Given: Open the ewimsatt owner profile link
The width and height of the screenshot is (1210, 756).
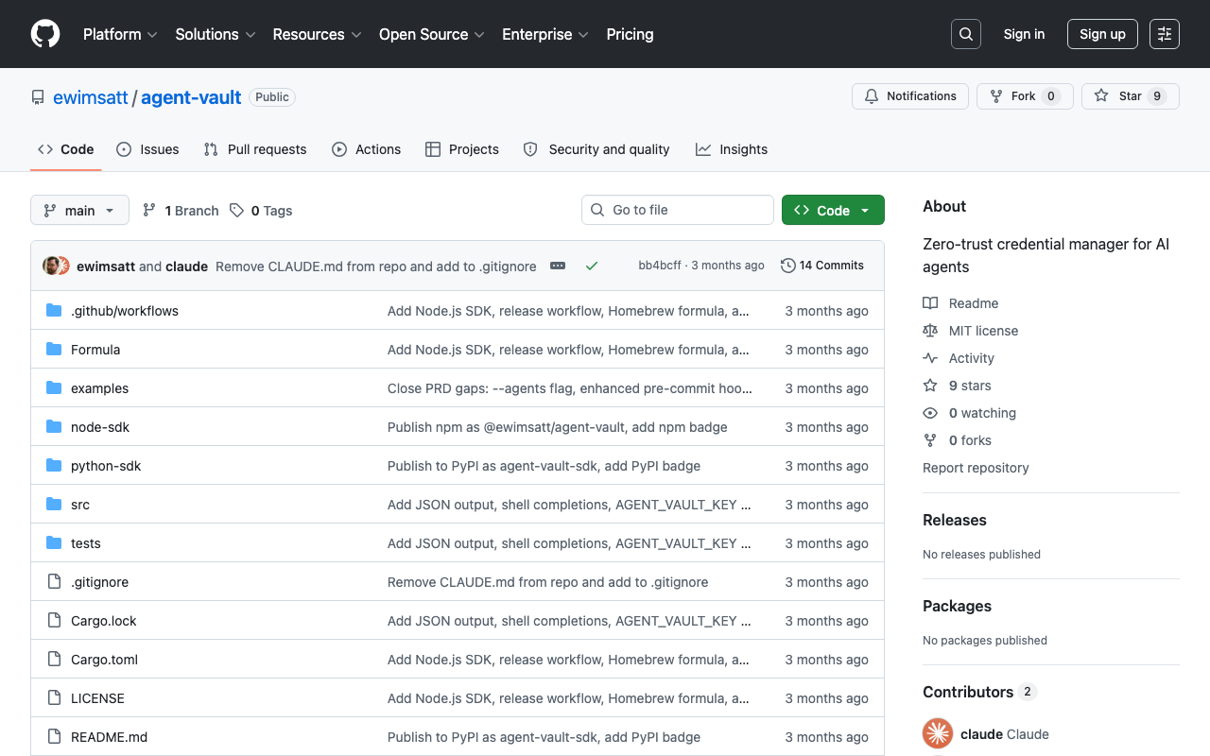Looking at the screenshot, I should 90,97.
